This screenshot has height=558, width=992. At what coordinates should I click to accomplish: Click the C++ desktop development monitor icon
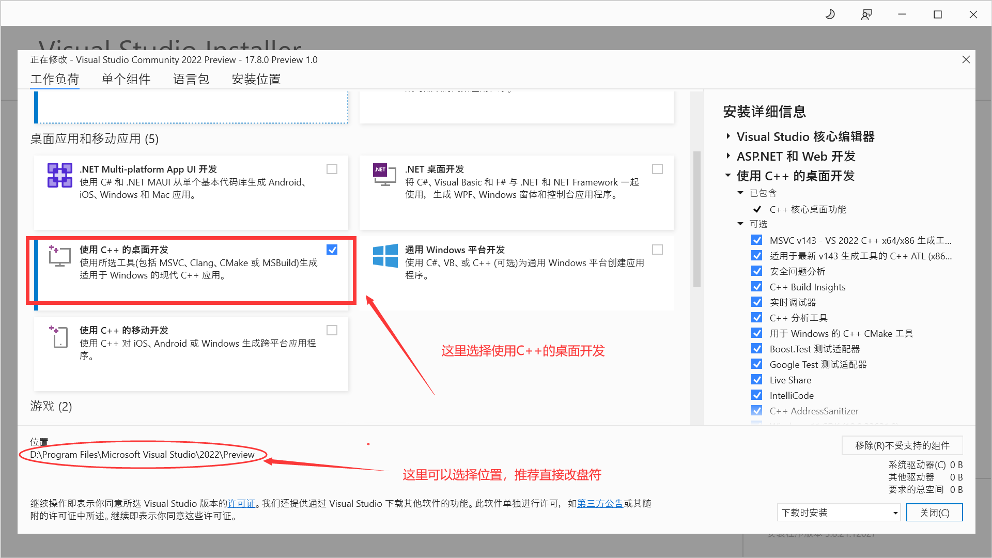[x=59, y=256]
